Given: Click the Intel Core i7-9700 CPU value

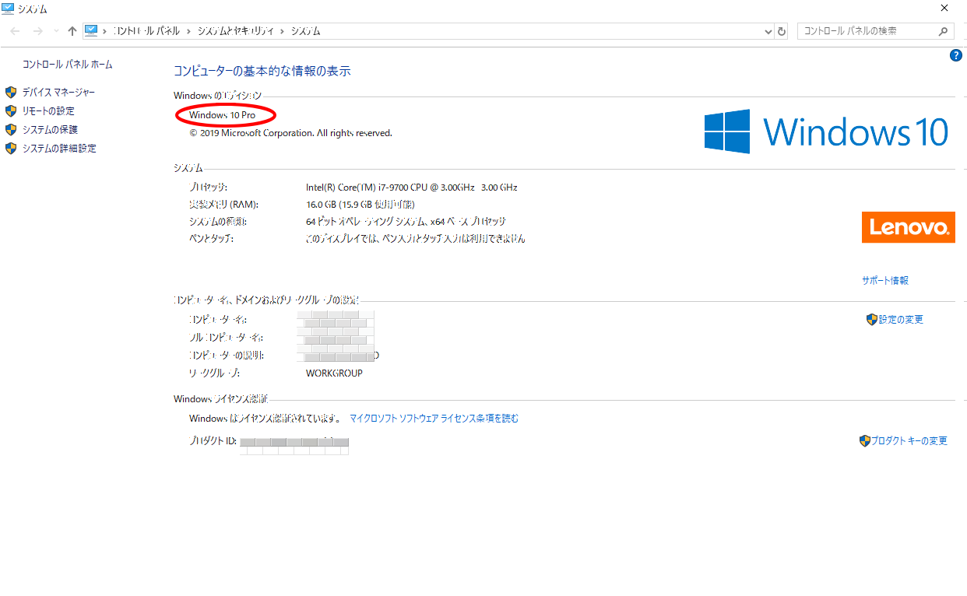Looking at the screenshot, I should tap(411, 188).
